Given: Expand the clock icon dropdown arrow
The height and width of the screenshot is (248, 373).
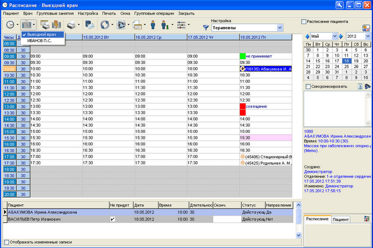Looking at the screenshot, I should [17, 25].
